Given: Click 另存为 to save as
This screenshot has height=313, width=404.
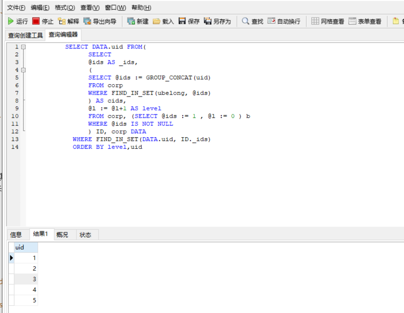Looking at the screenshot, I should pos(217,21).
